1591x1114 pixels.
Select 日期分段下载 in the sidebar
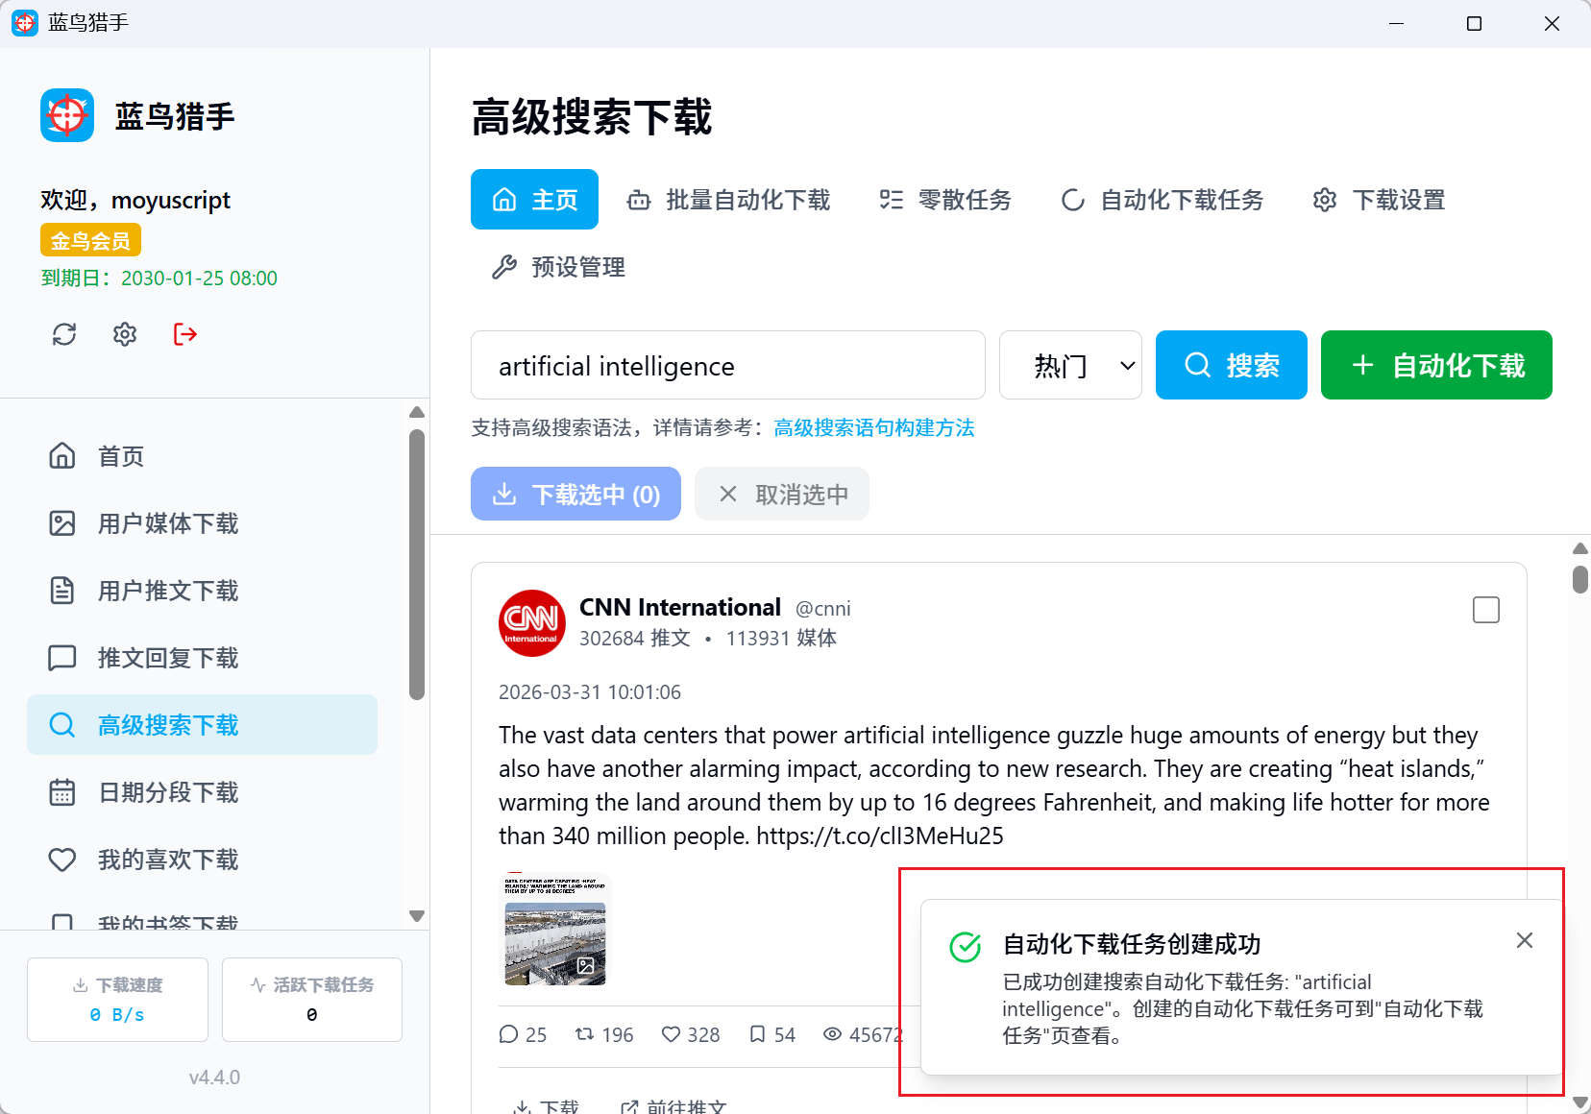tap(168, 792)
